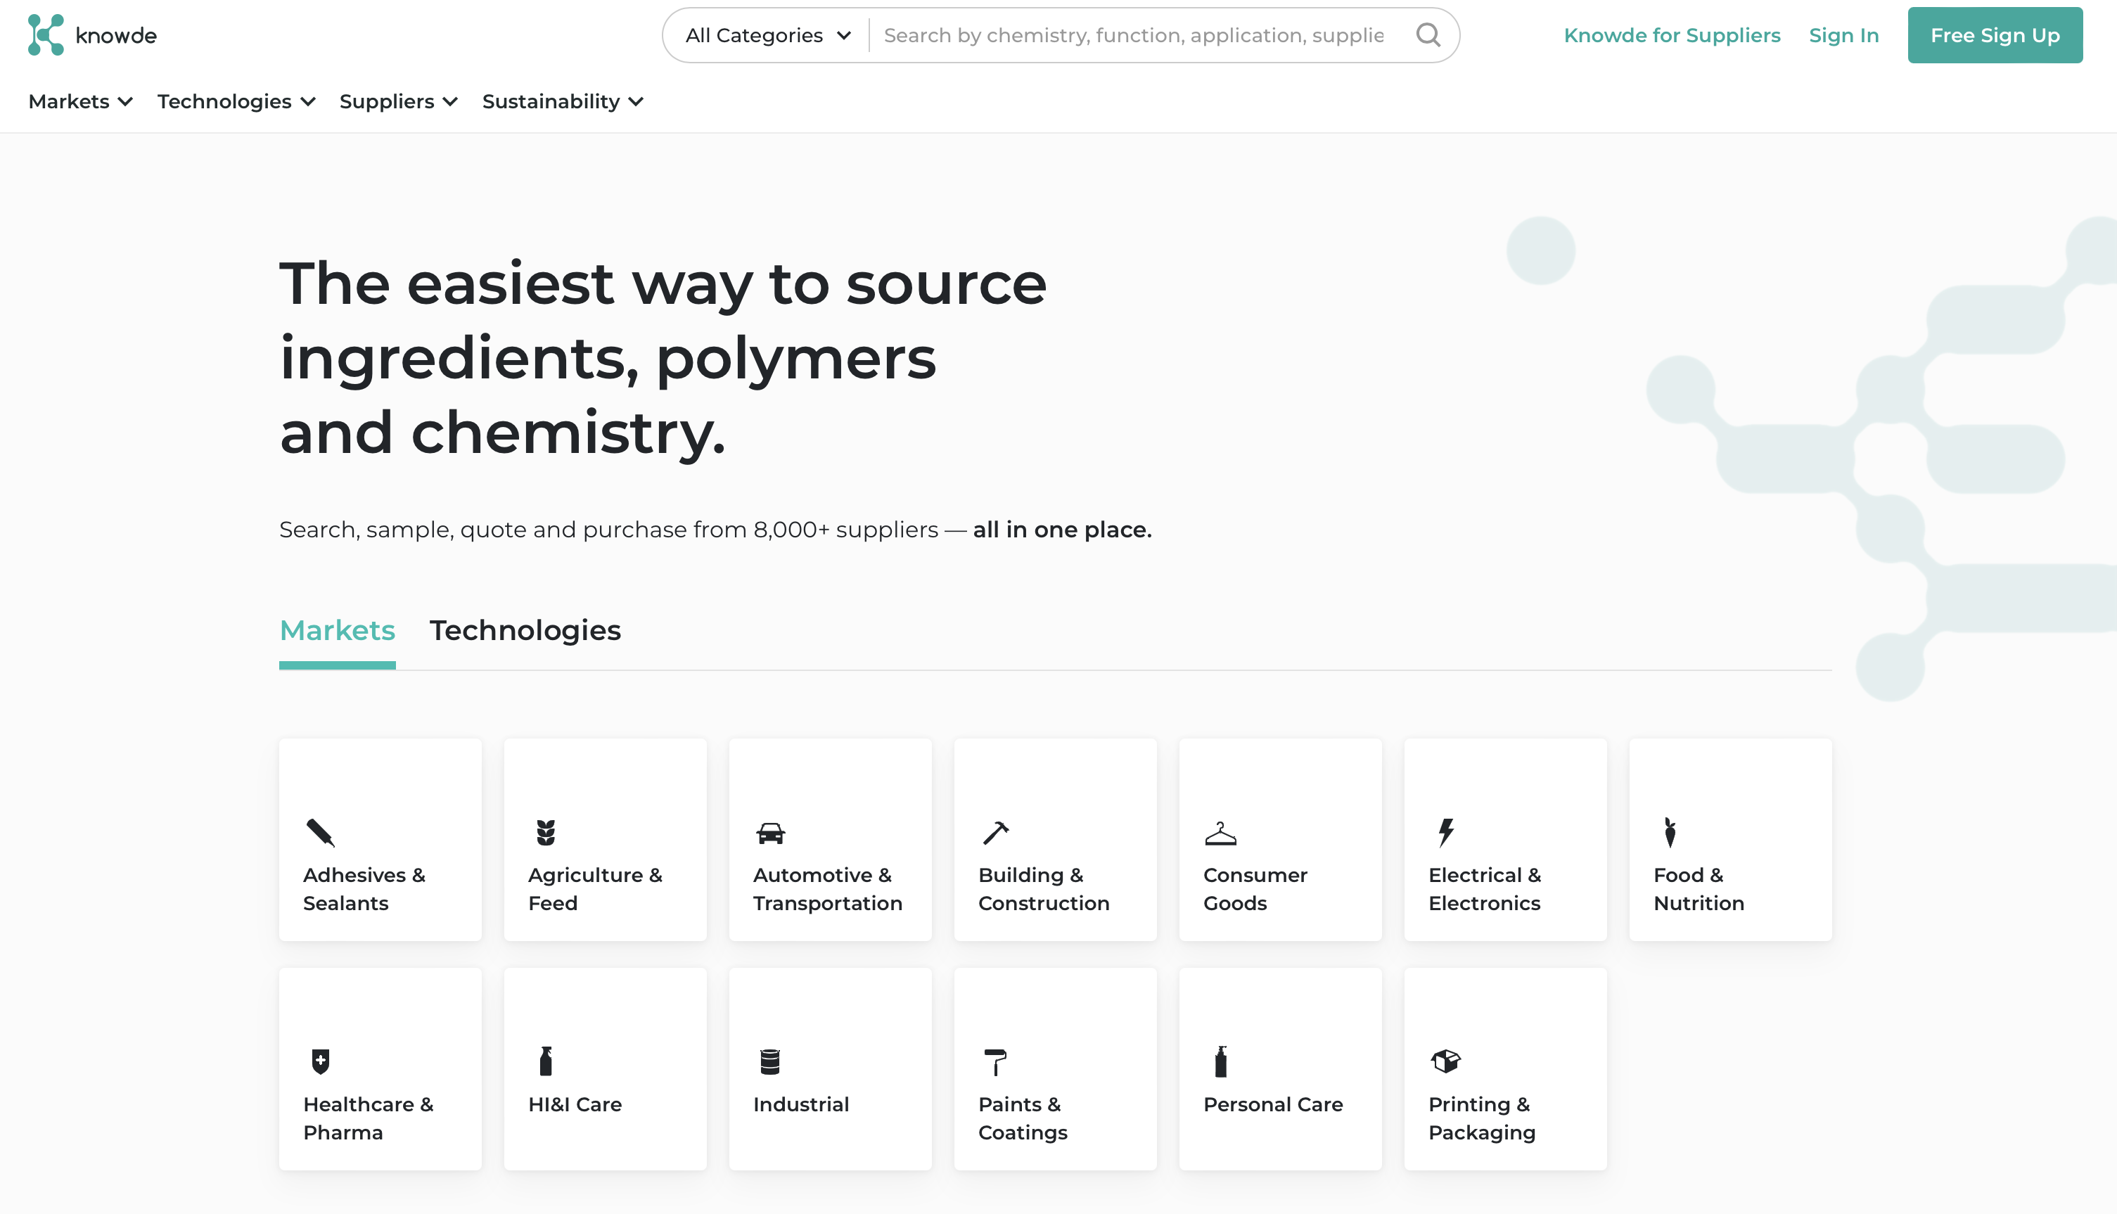Expand the Sustainability navigation menu
Screen dimensions: 2117x1214
tap(563, 101)
